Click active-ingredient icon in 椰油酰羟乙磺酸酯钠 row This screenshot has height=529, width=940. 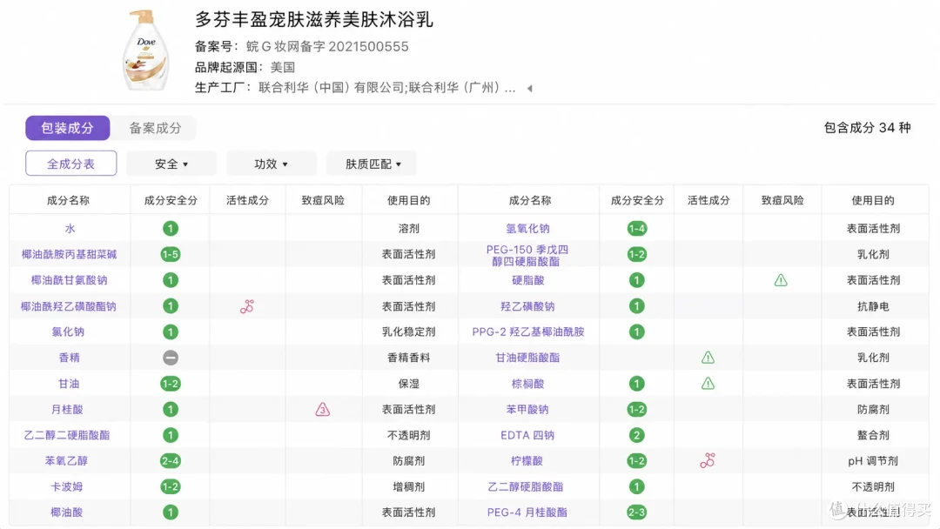(x=247, y=307)
